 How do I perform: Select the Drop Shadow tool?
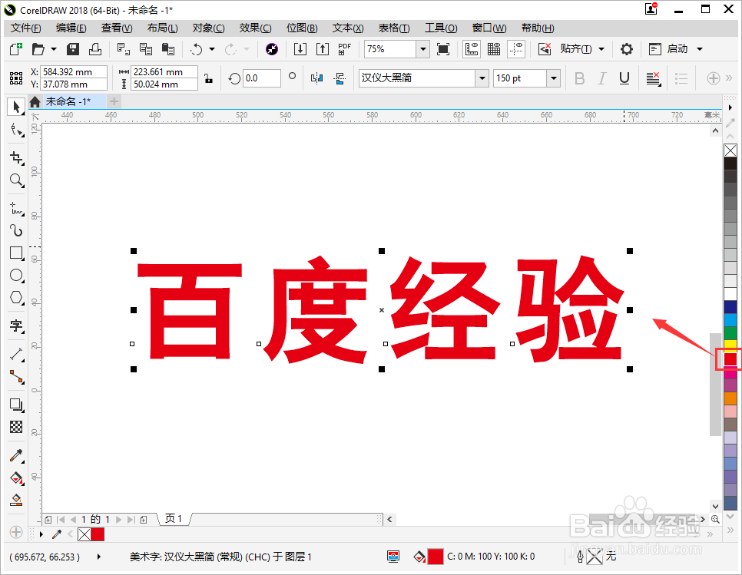click(x=17, y=405)
